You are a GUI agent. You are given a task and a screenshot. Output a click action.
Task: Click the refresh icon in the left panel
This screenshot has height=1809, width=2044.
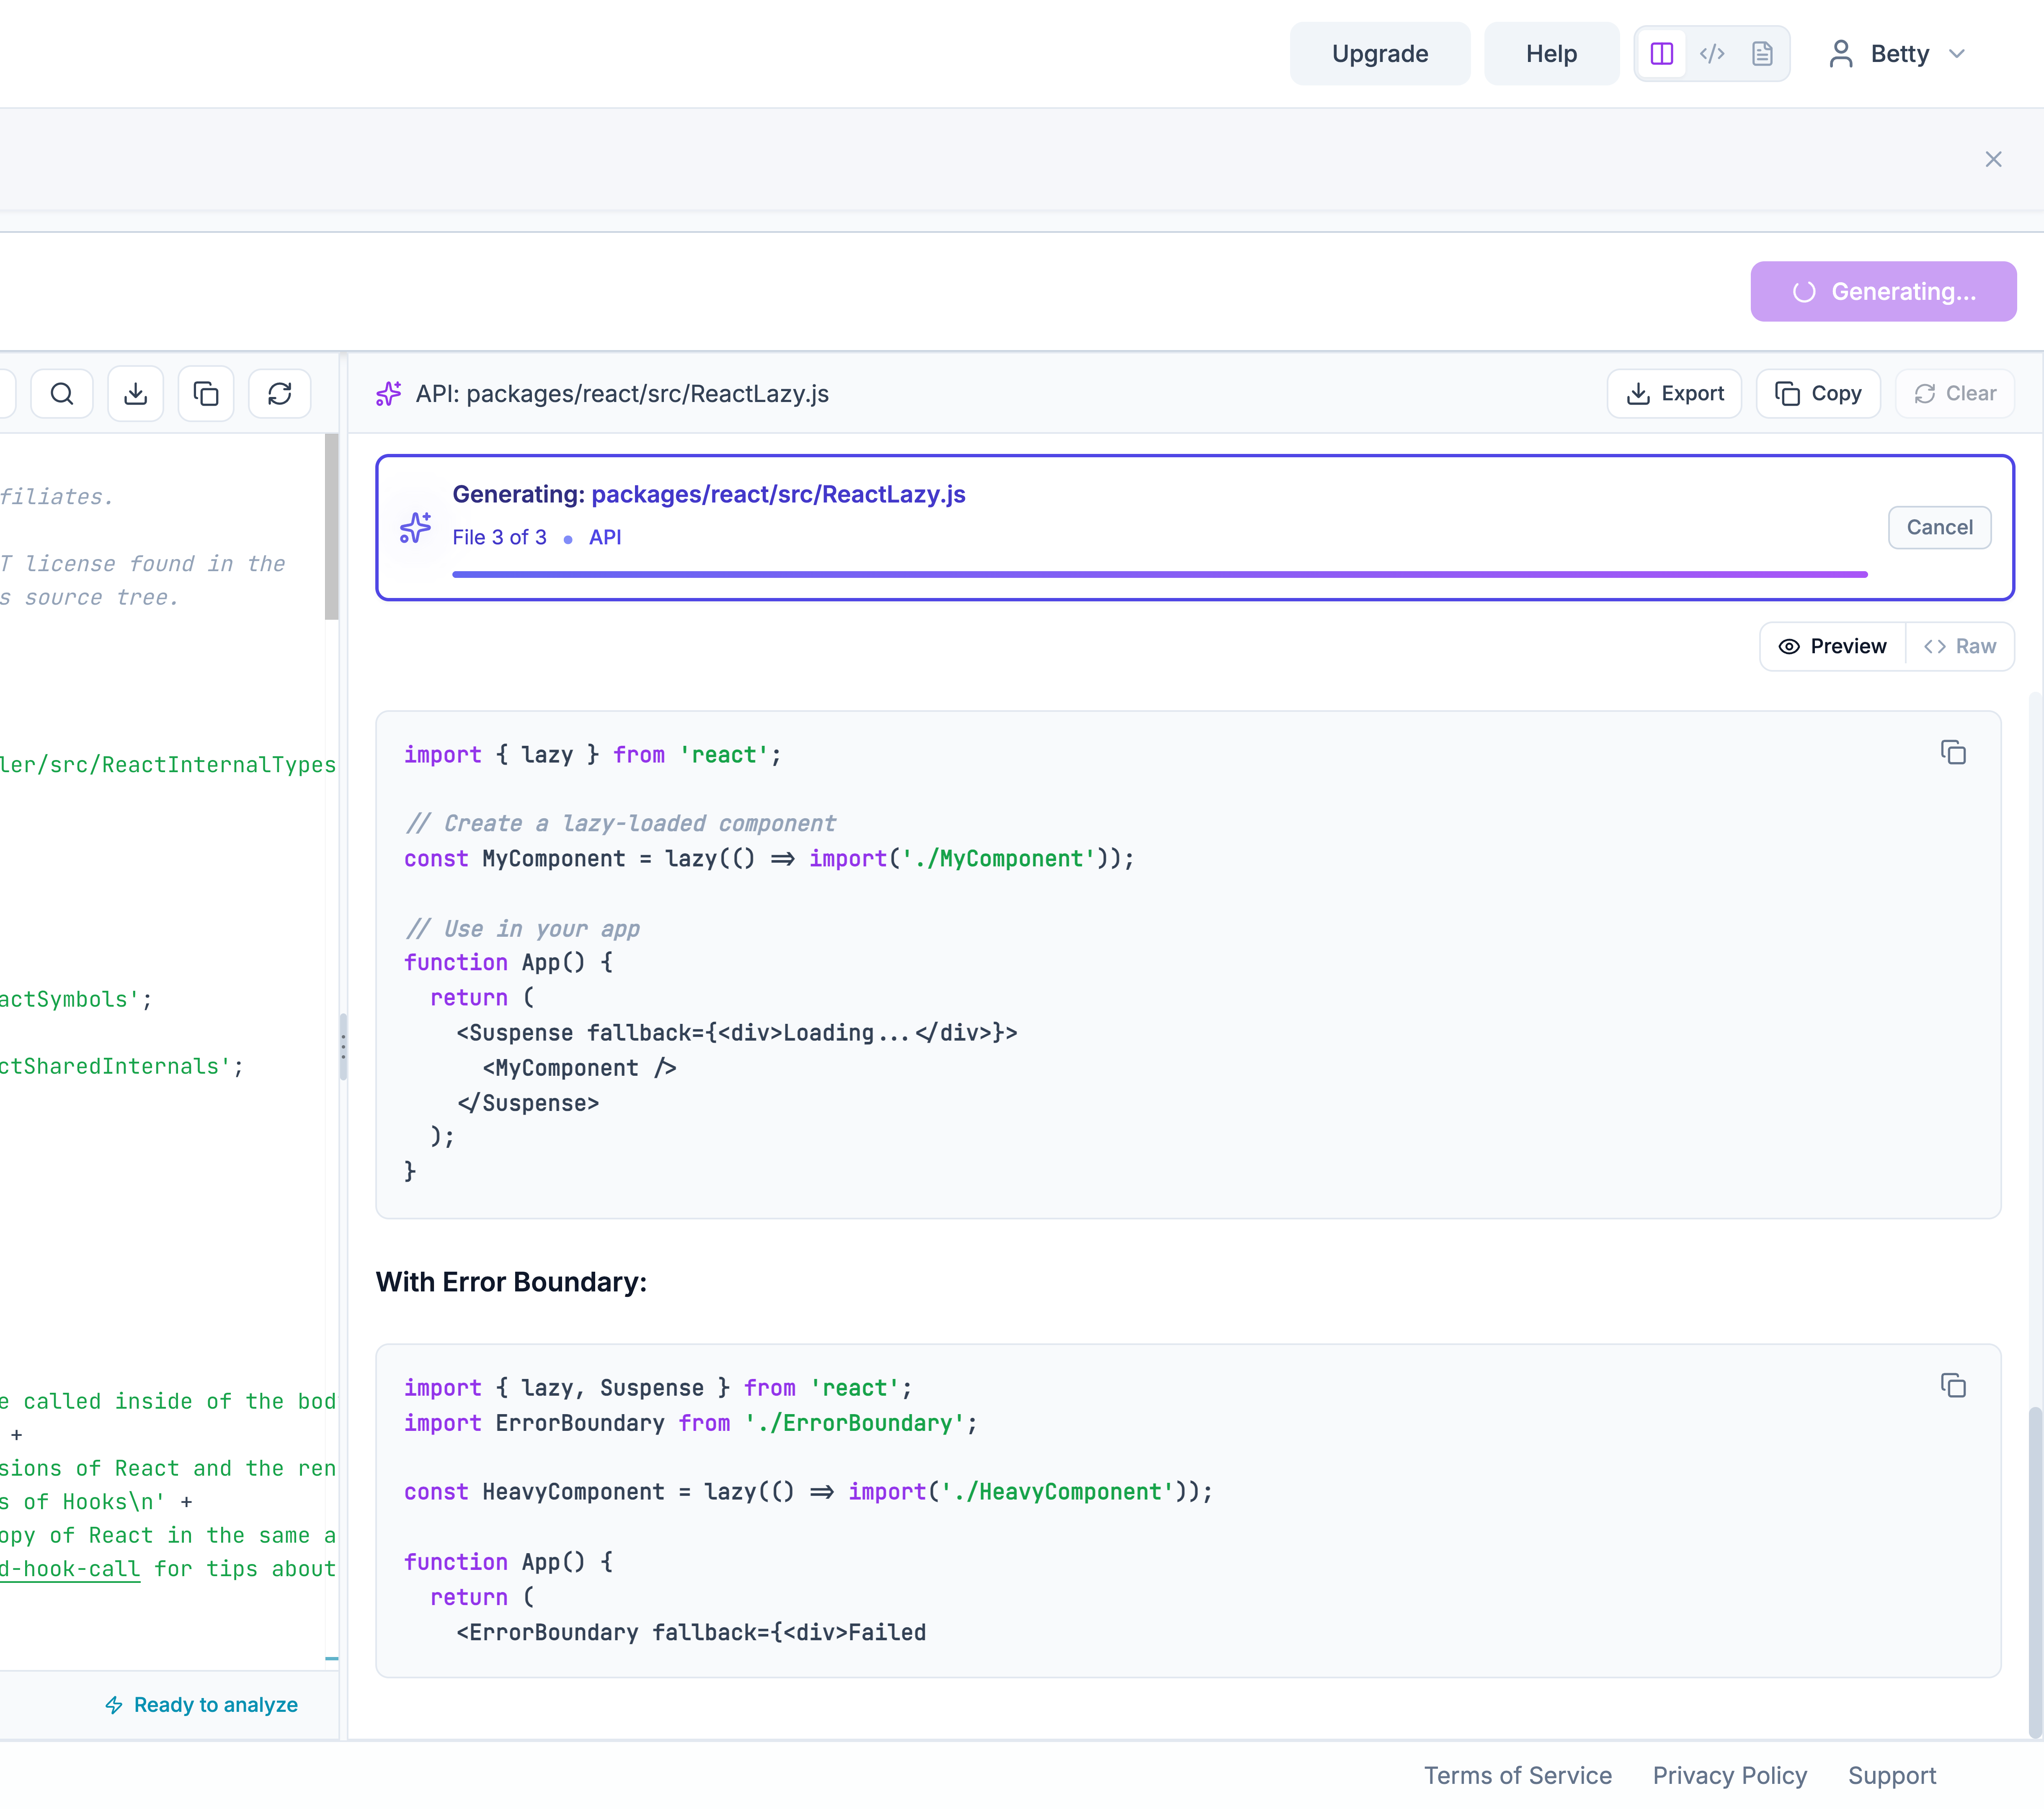pyautogui.click(x=279, y=393)
